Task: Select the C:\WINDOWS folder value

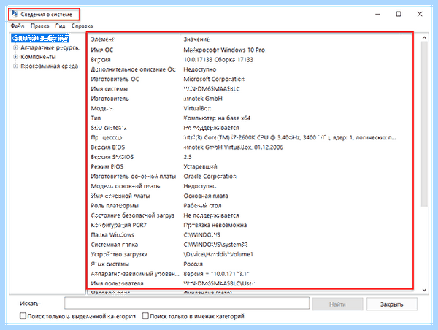Action: [202, 235]
